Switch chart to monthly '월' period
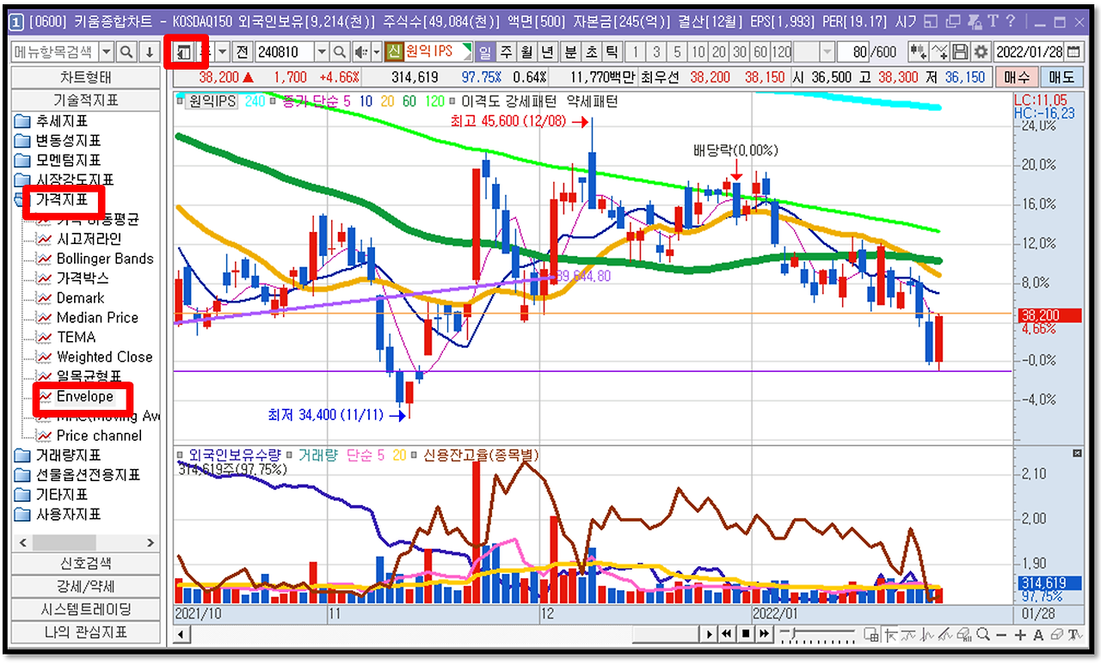 [526, 52]
